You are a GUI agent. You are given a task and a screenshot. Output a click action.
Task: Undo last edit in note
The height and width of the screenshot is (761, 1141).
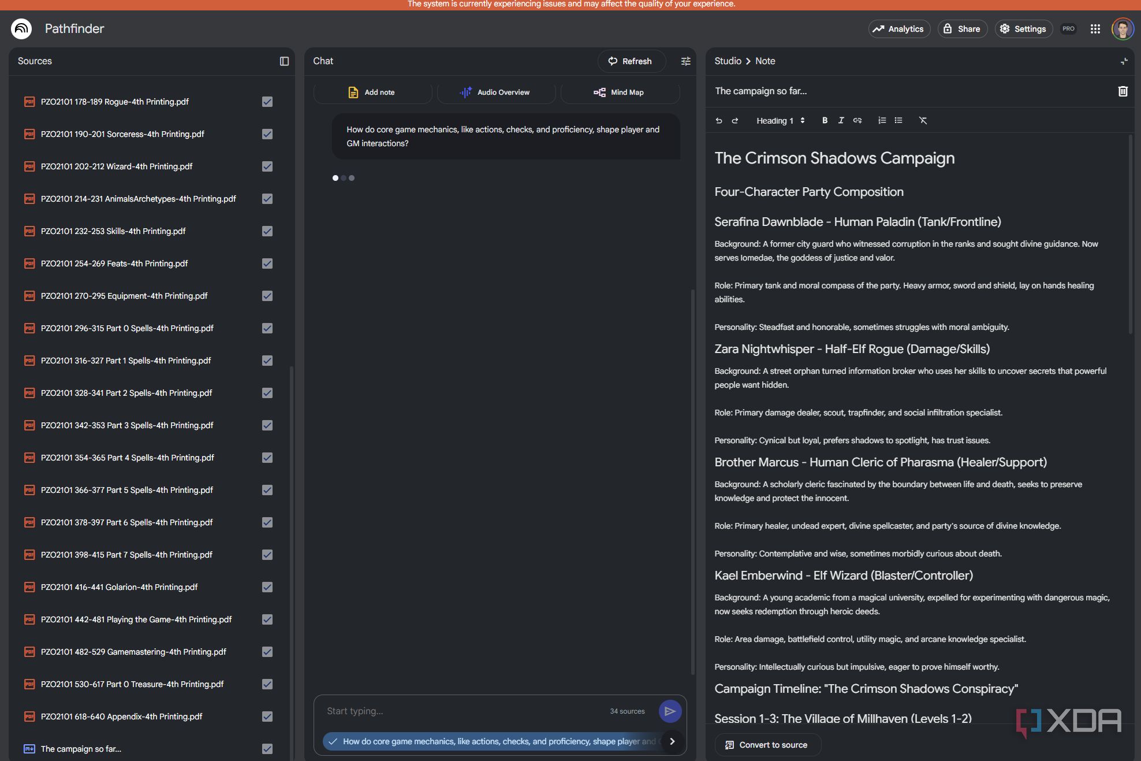pos(719,120)
